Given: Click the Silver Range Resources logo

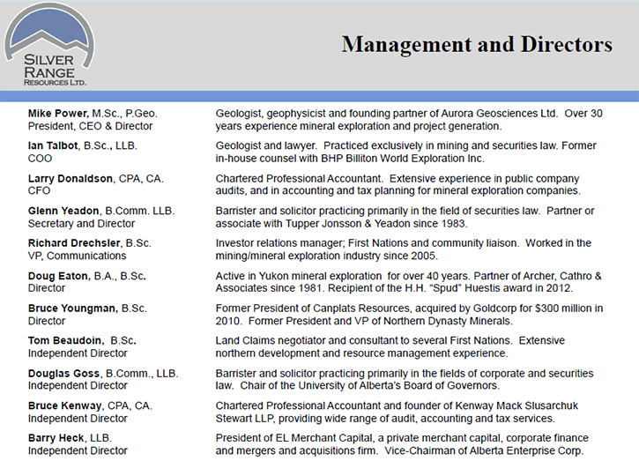Looking at the screenshot, I should coord(49,44).
